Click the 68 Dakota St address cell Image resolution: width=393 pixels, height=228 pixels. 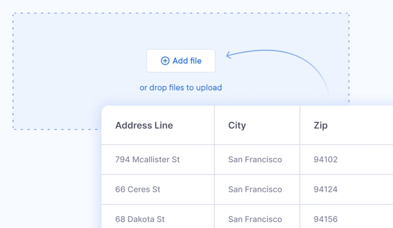pos(140,219)
